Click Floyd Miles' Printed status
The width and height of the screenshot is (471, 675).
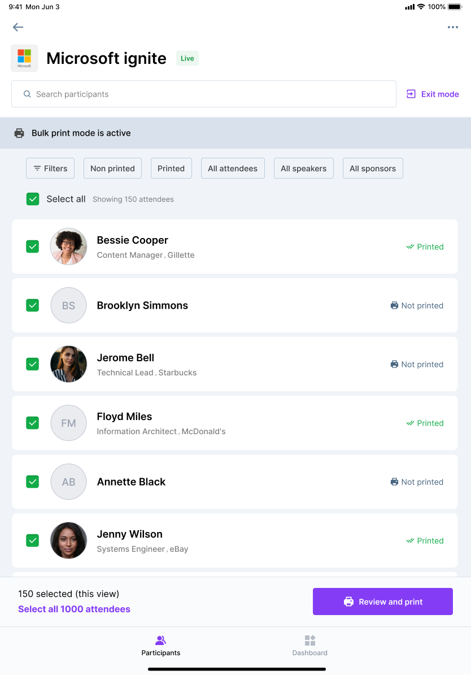425,423
